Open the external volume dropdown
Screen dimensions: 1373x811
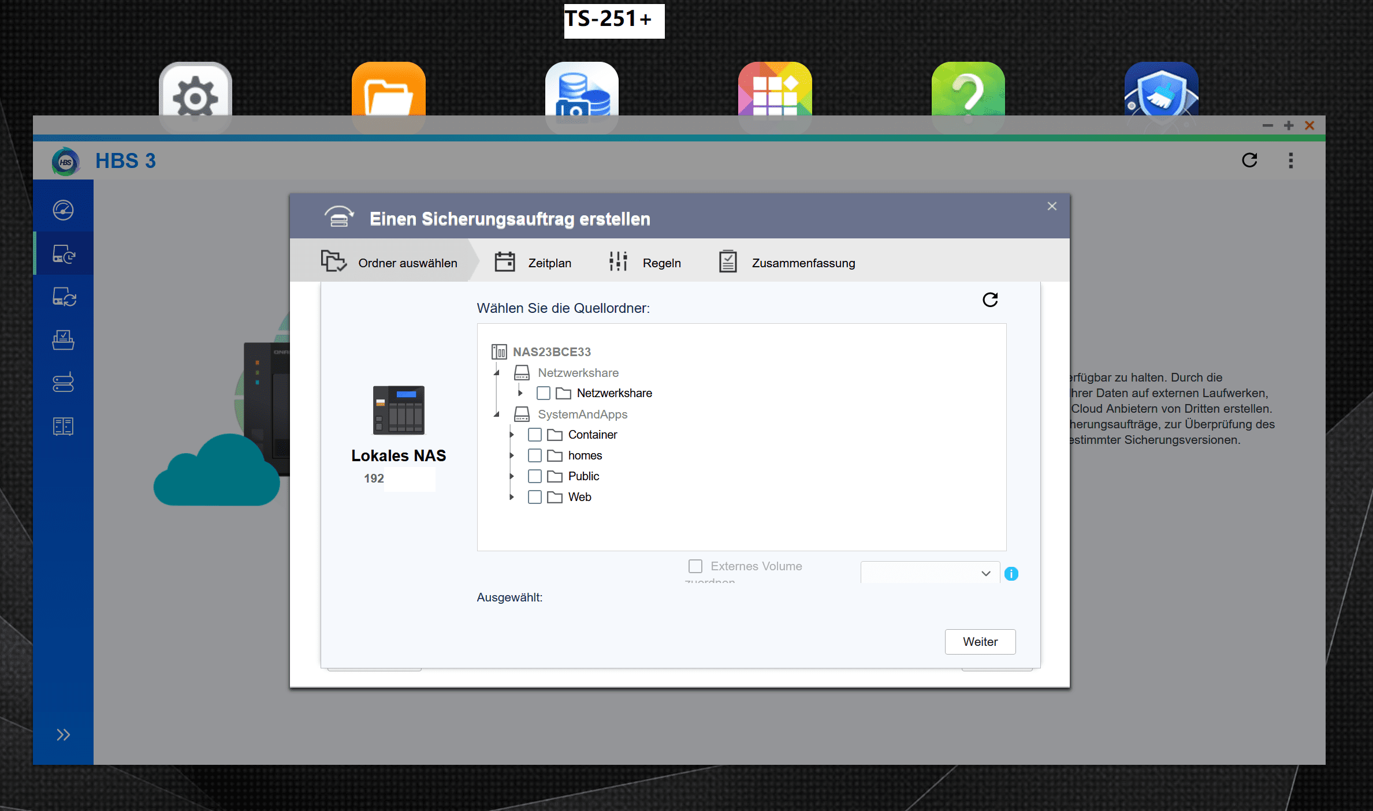pyautogui.click(x=930, y=573)
